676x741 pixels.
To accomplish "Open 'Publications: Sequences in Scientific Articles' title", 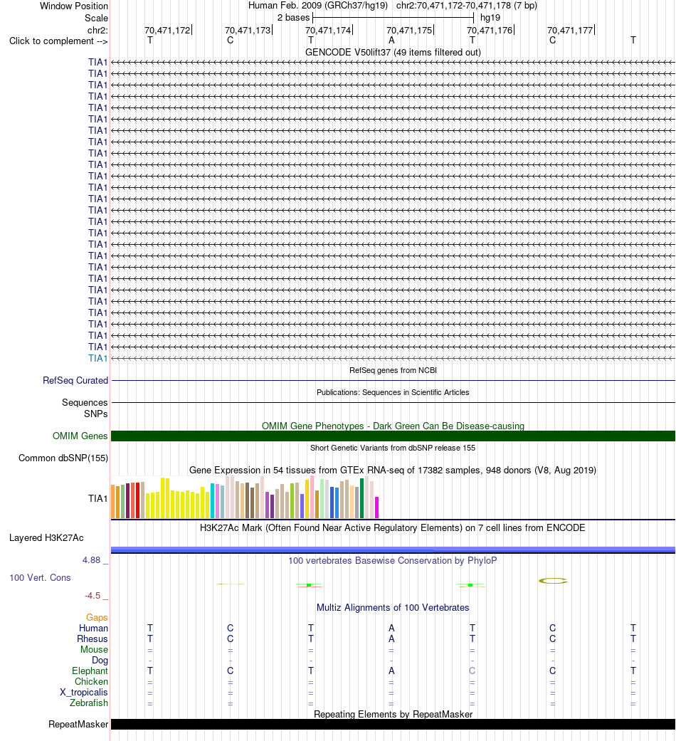I will pyautogui.click(x=393, y=392).
